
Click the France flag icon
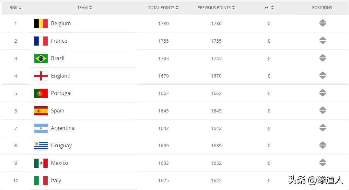click(x=41, y=41)
